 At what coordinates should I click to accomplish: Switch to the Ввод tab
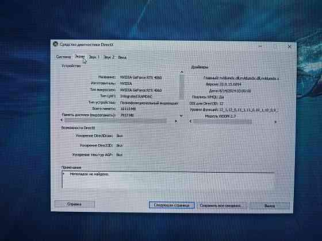coord(122,57)
